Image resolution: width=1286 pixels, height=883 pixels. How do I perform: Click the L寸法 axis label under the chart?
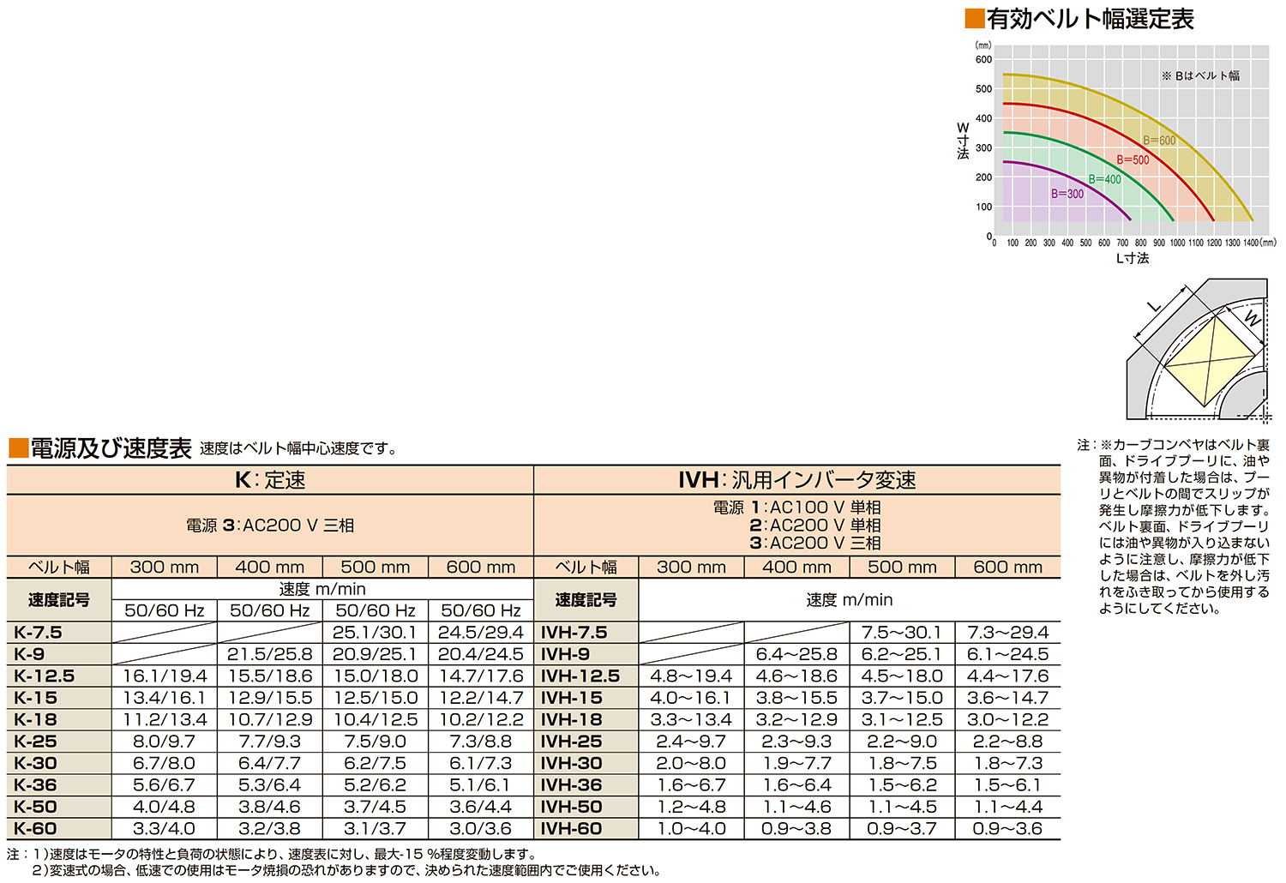(1132, 258)
